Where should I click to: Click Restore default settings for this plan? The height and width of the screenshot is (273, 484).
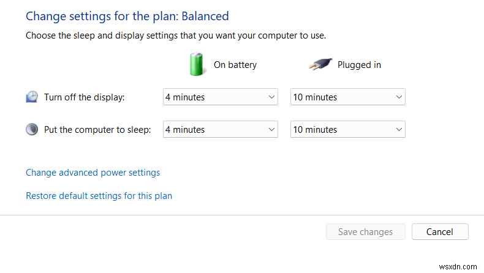[99, 196]
